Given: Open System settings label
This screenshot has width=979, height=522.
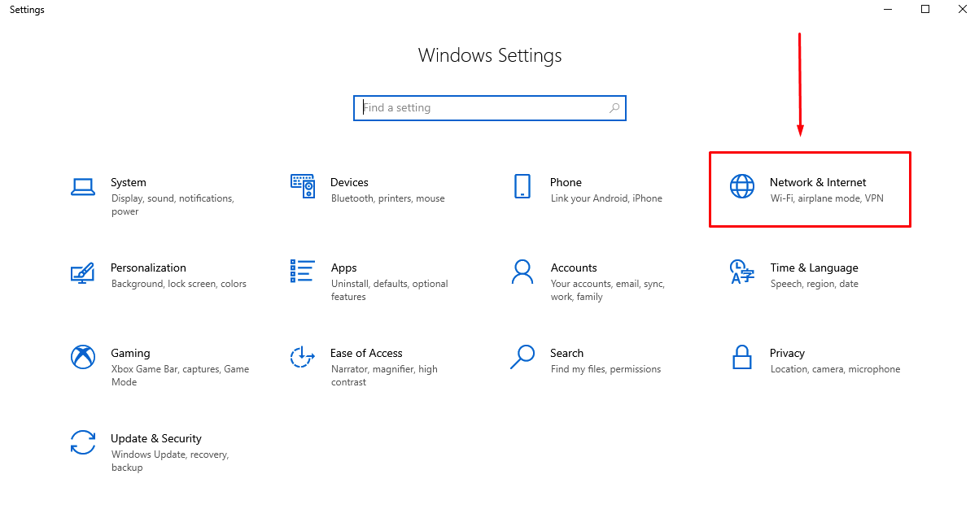Looking at the screenshot, I should click(129, 182).
